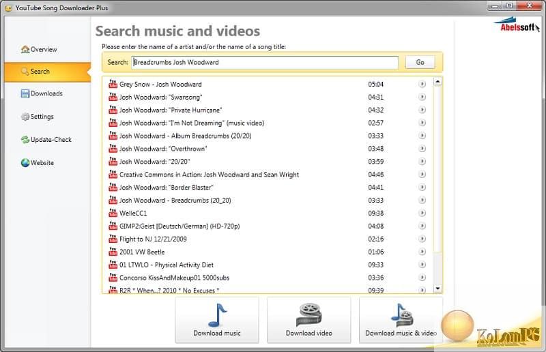Click YouTube icon beside 2001 VW Beetle
The image size is (546, 352).
pos(113,251)
